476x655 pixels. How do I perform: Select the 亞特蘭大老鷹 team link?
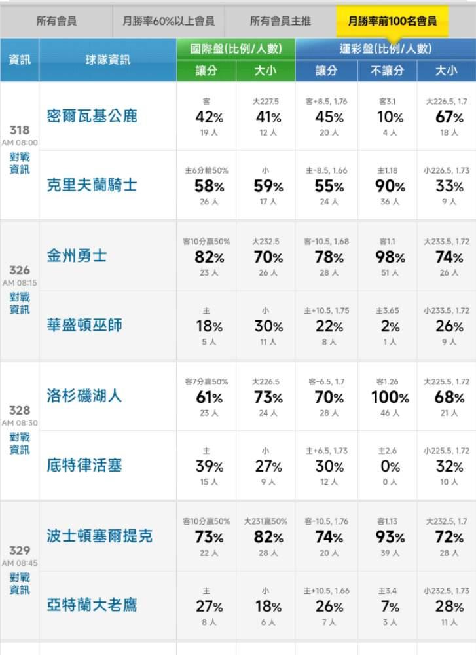[x=92, y=605]
